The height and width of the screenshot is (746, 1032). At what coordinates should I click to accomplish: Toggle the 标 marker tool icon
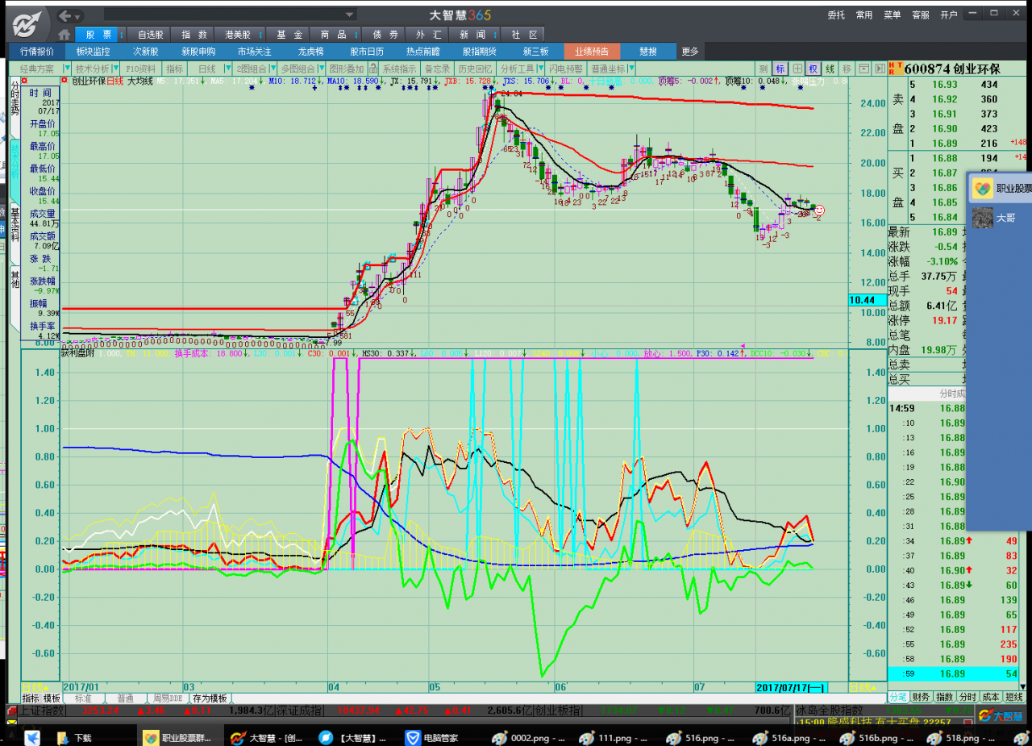(780, 69)
